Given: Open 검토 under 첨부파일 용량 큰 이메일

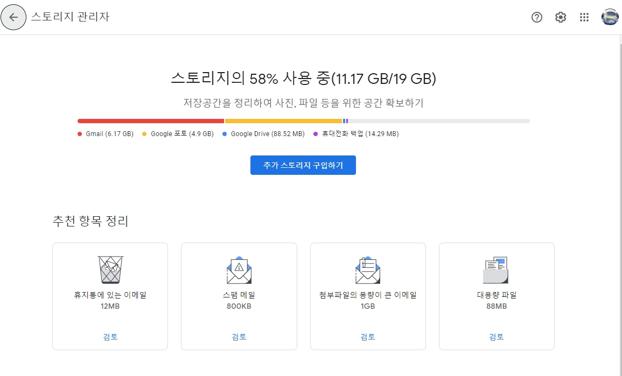Looking at the screenshot, I should (x=368, y=337).
